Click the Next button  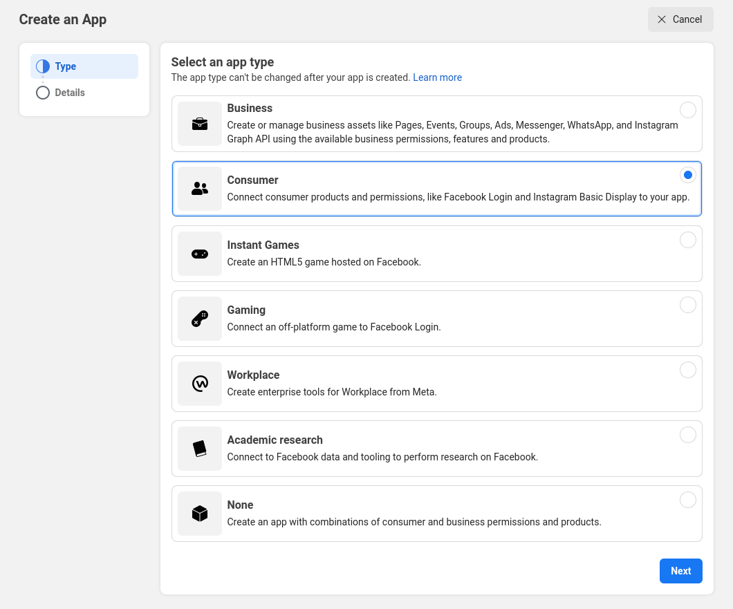pos(680,571)
